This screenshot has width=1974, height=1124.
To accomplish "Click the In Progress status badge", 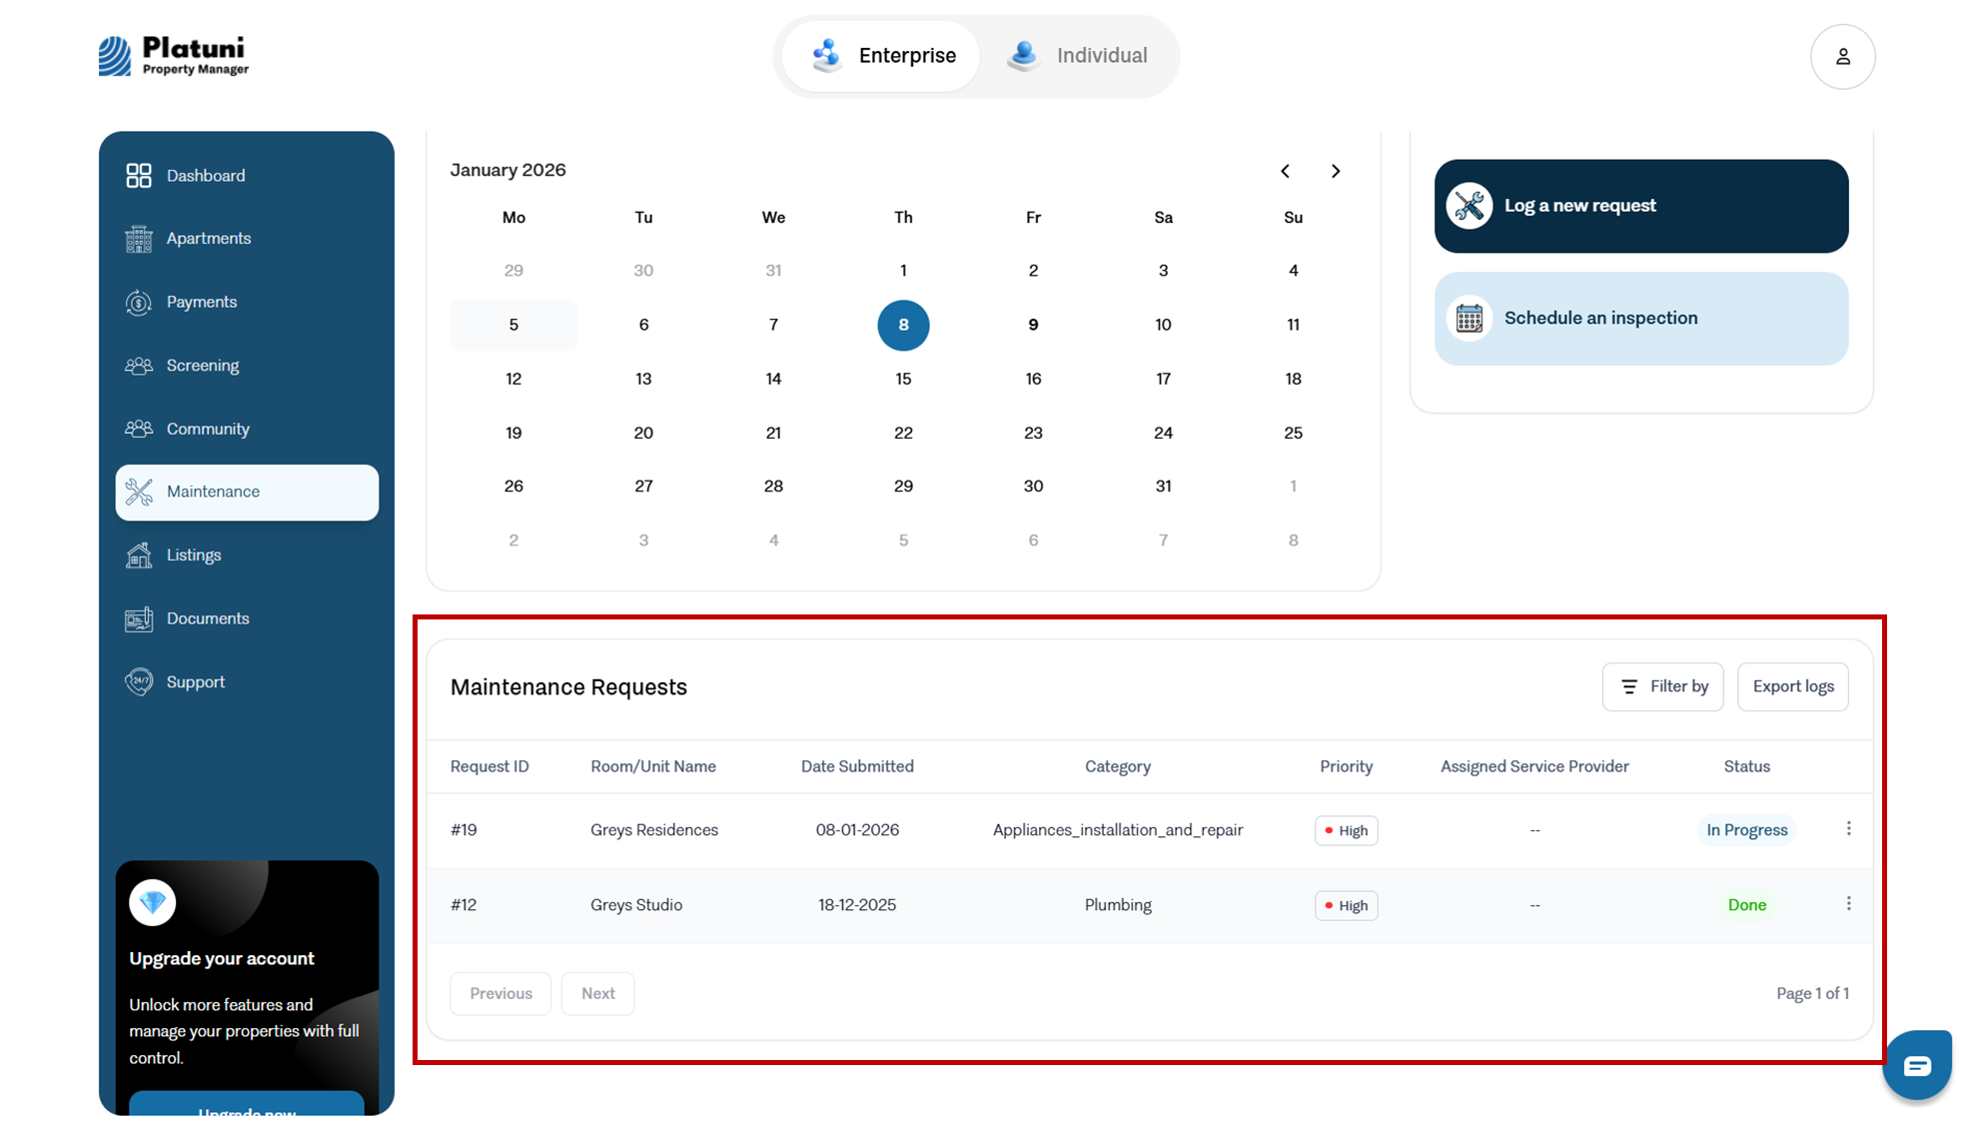I will (x=1746, y=830).
